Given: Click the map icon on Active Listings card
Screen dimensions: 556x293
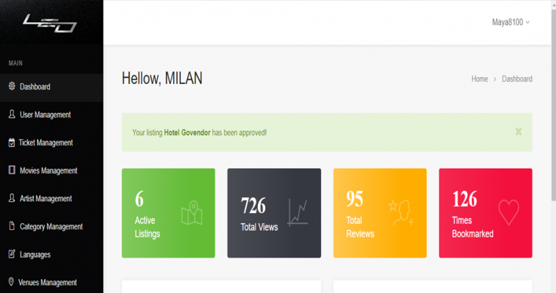Looking at the screenshot, I should pos(192,212).
